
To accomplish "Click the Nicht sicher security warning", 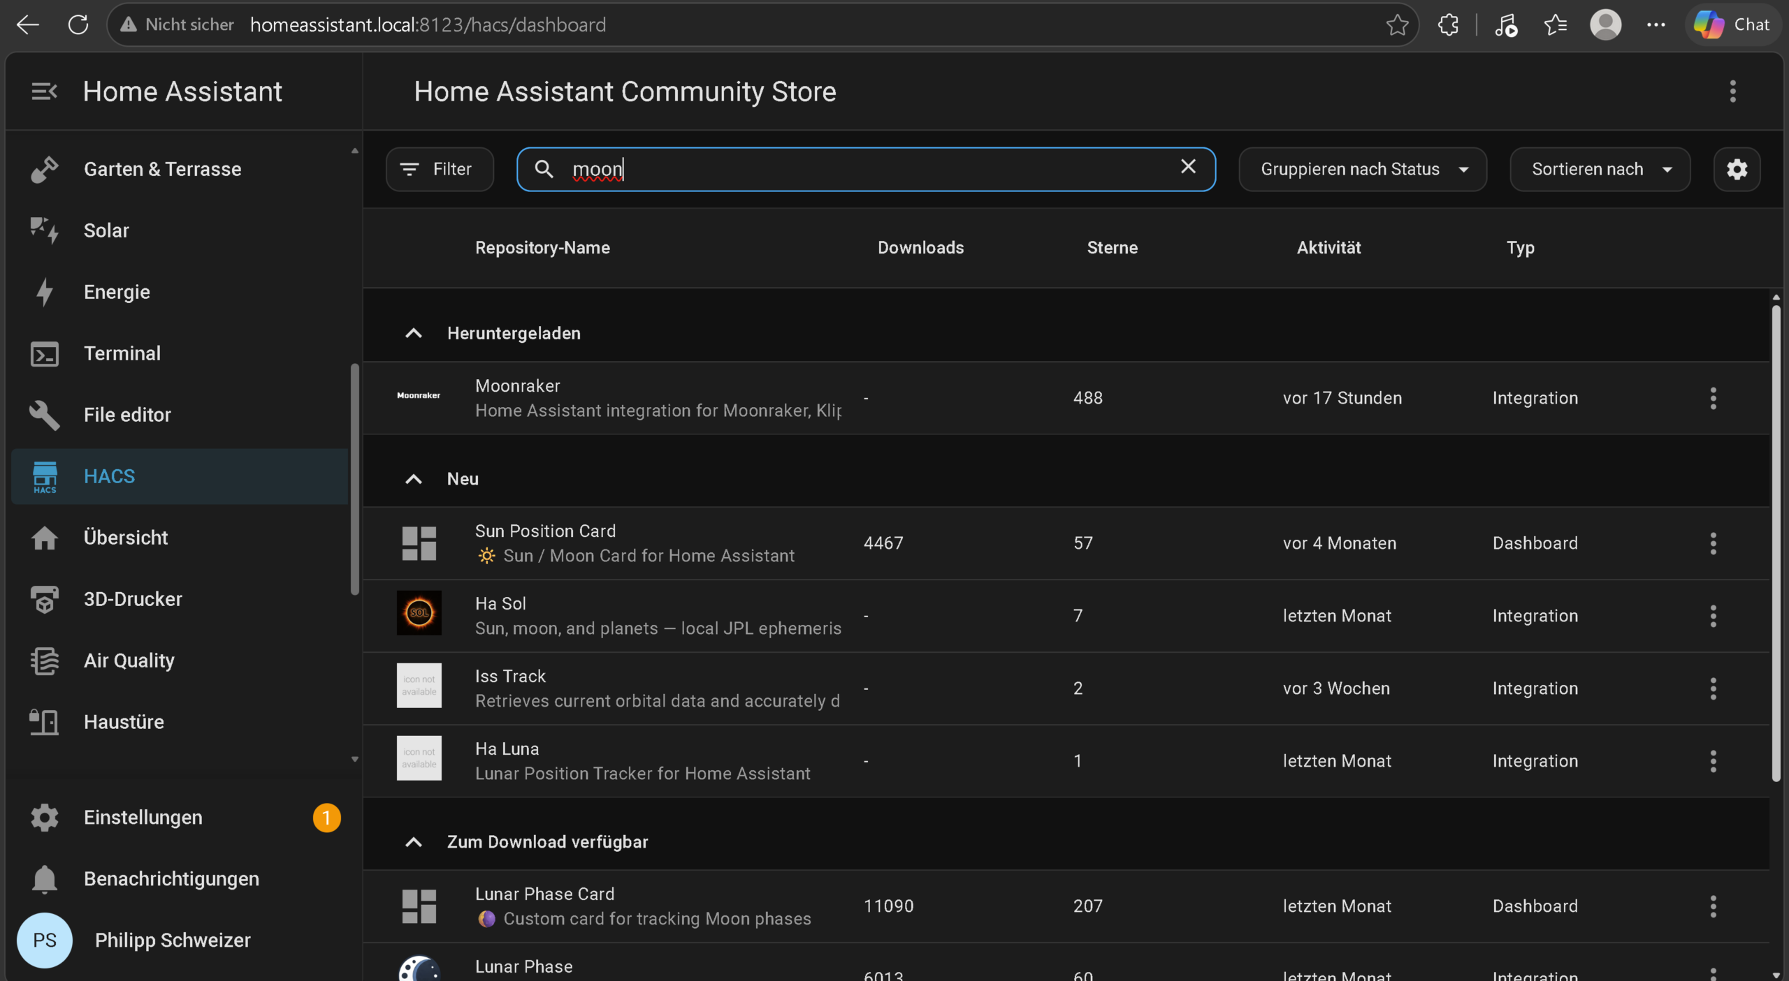I will point(178,25).
